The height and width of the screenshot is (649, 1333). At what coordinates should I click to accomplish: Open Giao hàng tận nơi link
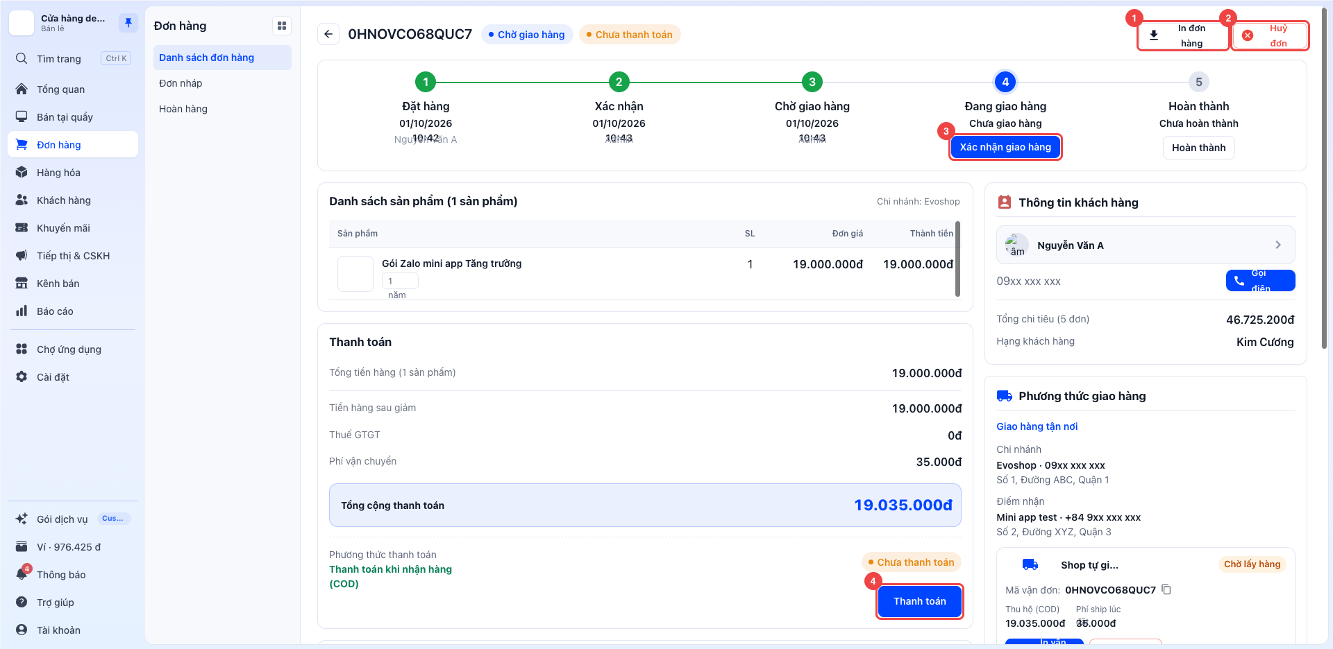tap(1037, 426)
